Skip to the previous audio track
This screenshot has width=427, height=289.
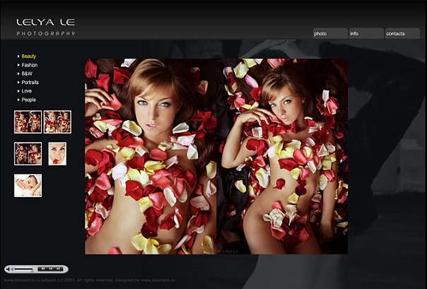tap(51, 269)
